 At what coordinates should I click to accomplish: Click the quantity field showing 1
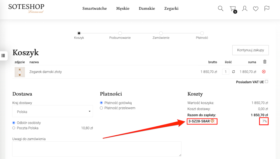226,72
